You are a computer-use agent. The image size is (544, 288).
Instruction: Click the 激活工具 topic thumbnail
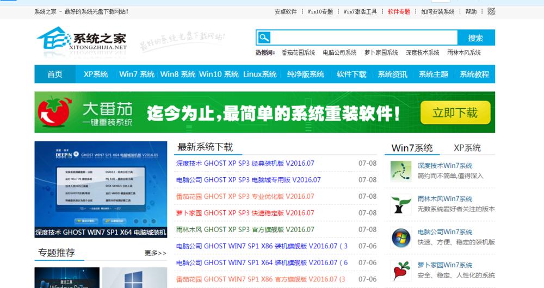click(x=67, y=278)
